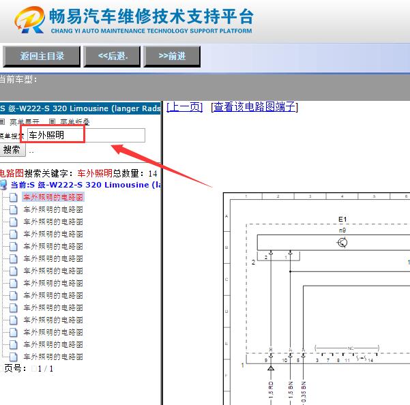The width and height of the screenshot is (410, 405).
Task: Focus the search field containing 车外照明
Action: pos(86,135)
